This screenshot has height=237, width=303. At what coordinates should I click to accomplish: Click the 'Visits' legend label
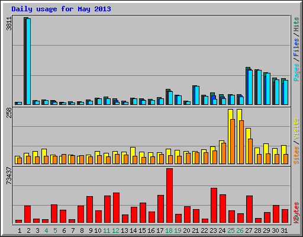pos(296,129)
